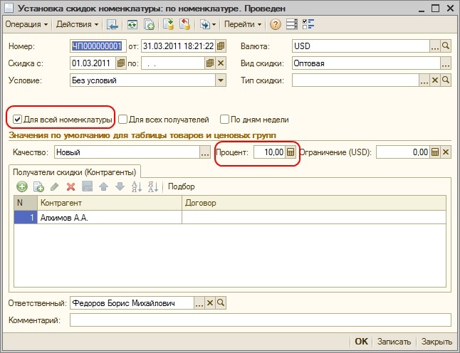Clear the Ограничение (USD) field
The height and width of the screenshot is (353, 460).
point(446,152)
